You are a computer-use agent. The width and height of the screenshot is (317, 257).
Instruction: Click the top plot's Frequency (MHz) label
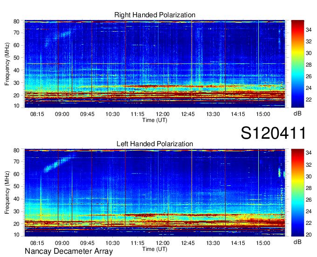(x=7, y=64)
